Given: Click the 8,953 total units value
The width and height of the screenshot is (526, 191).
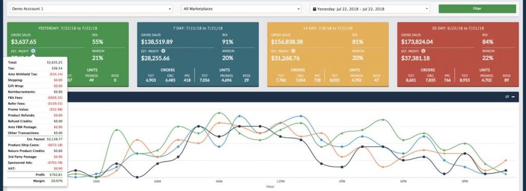Looking at the screenshot, I should click(464, 81).
